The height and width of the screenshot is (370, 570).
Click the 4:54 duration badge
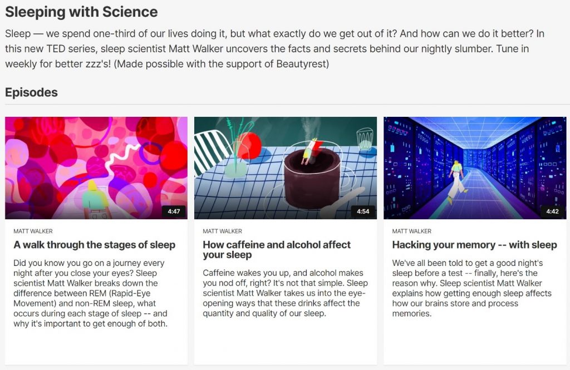click(363, 211)
